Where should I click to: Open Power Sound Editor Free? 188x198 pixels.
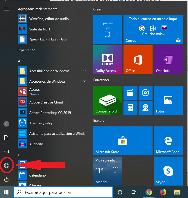tap(52, 39)
